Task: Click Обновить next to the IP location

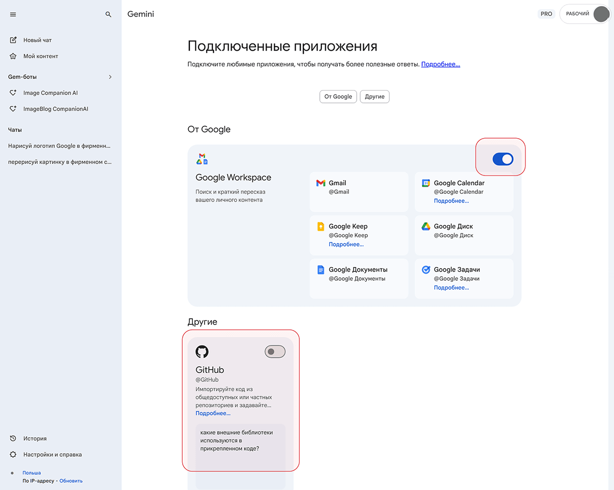Action: 71,481
